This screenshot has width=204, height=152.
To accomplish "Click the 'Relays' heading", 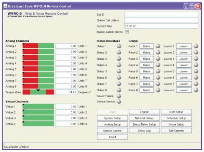I will [x=133, y=41].
